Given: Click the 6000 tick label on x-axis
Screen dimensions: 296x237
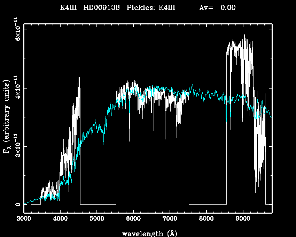Looking at the screenshot, I should [x=133, y=219].
